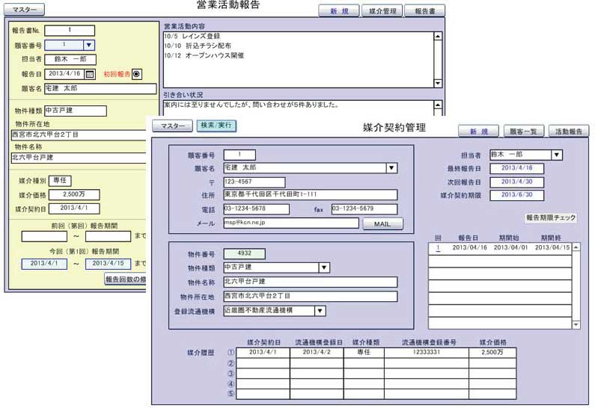Click 物件番号 field showing 4932

(x=245, y=253)
